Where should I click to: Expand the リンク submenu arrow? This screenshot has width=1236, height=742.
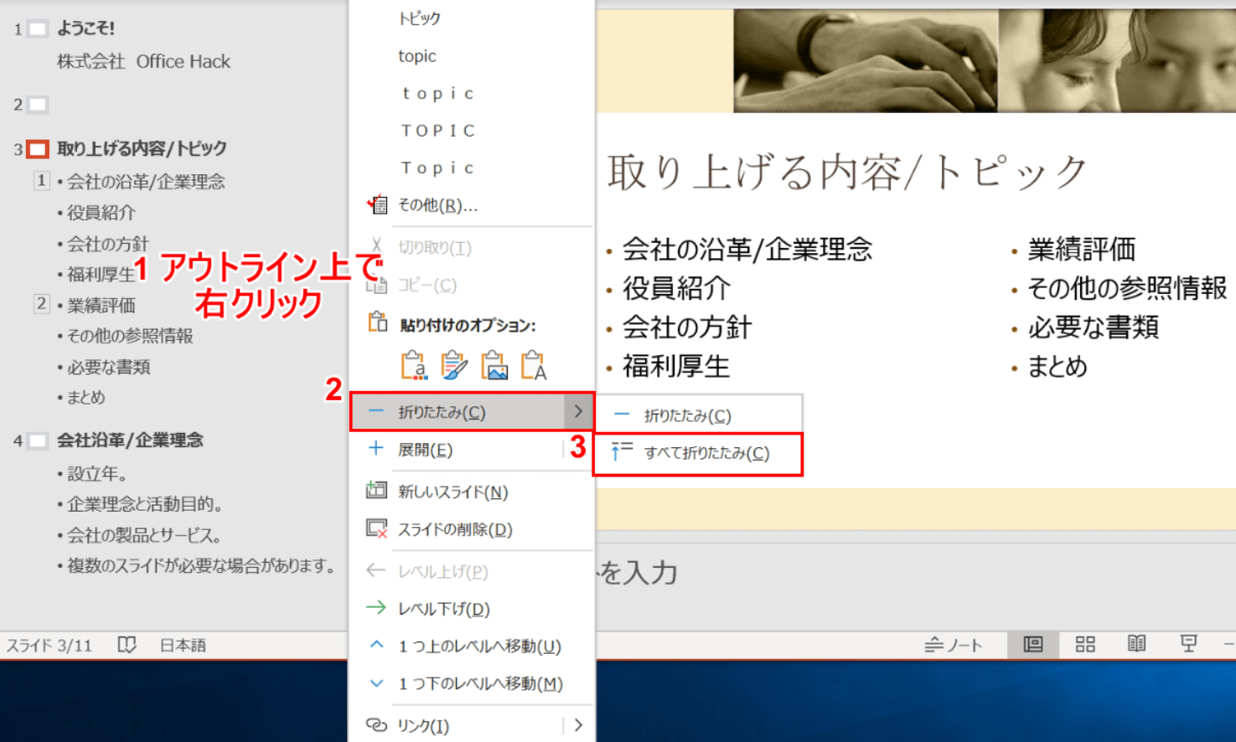point(578,725)
